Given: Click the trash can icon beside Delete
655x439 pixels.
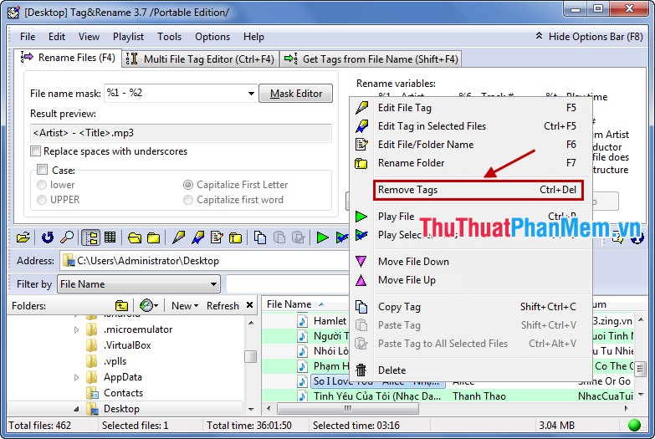Looking at the screenshot, I should tap(361, 370).
